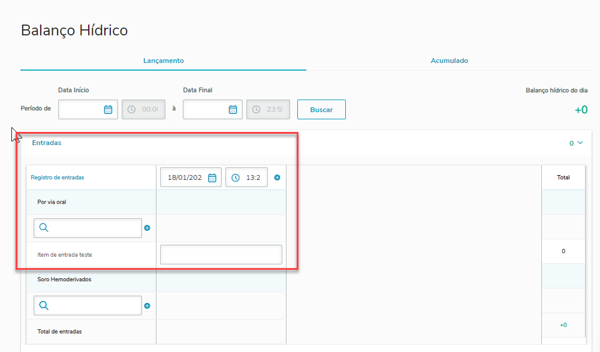Click the Total column header
Screen dimensions: 600x352
click(563, 177)
